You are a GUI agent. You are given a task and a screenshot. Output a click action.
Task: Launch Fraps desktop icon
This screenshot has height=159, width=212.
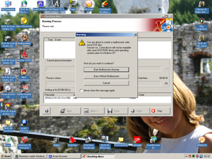pos(73,6)
